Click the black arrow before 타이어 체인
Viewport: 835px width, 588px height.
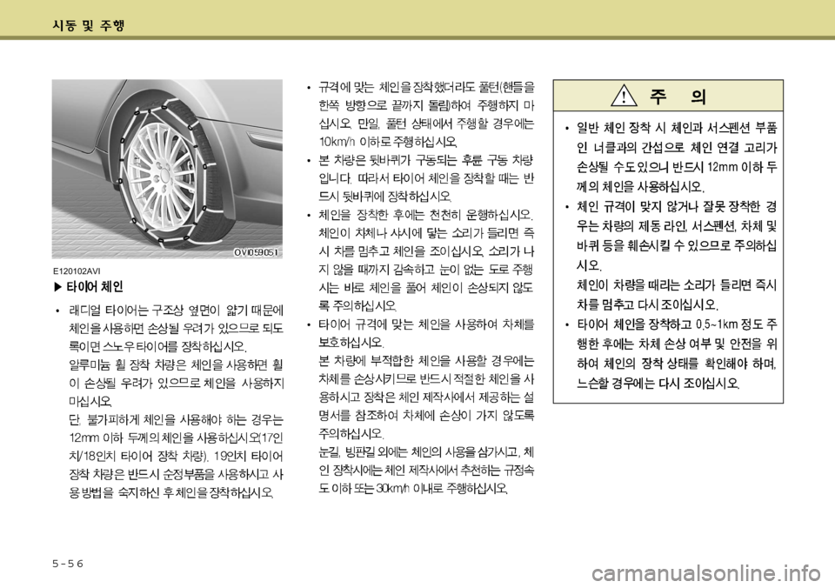tap(58, 287)
